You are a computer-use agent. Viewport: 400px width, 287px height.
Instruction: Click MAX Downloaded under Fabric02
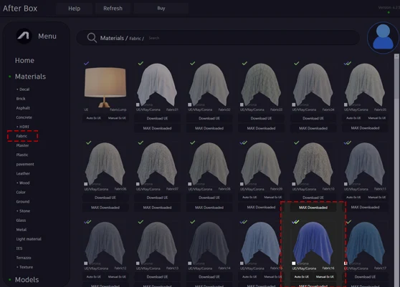pos(209,128)
